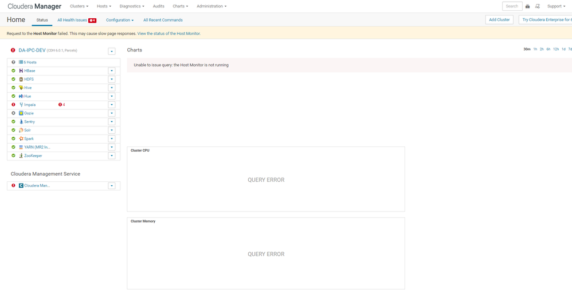Open the Diagnostics menu
This screenshot has height=290, width=572.
pyautogui.click(x=132, y=6)
